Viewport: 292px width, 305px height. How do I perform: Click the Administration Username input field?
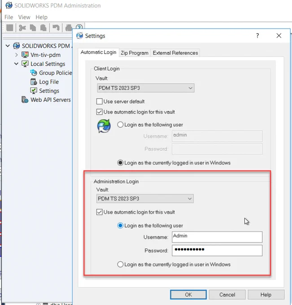pyautogui.click(x=217, y=237)
